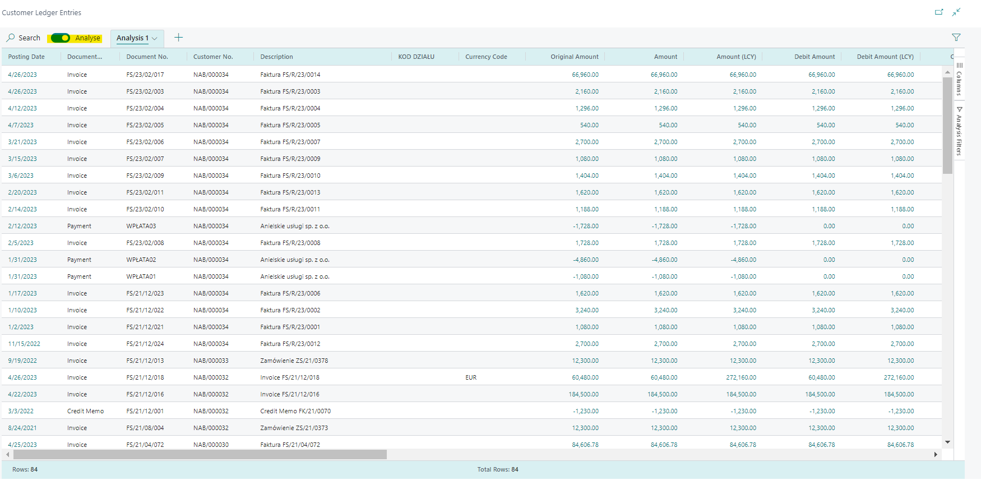The image size is (981, 480).
Task: Click original amount 66,960.00 in first row
Action: (585, 75)
